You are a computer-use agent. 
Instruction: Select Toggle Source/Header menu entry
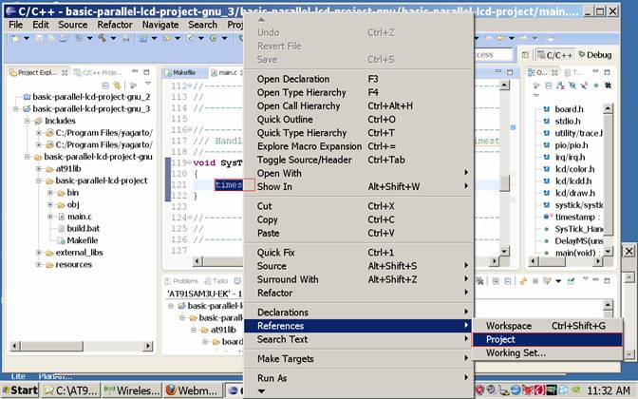359,160
